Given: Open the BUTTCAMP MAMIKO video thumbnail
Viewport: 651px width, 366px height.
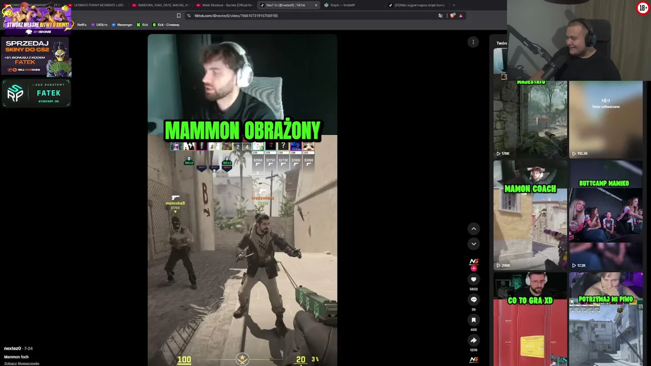Looking at the screenshot, I should pyautogui.click(x=606, y=215).
